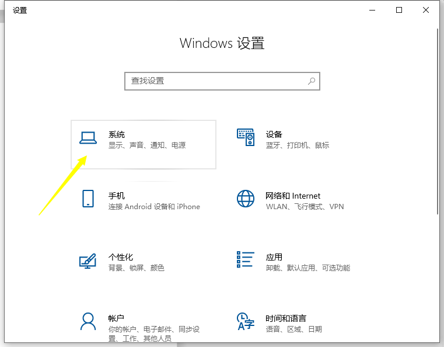Choose the 时间和语言 category title

pos(286,318)
